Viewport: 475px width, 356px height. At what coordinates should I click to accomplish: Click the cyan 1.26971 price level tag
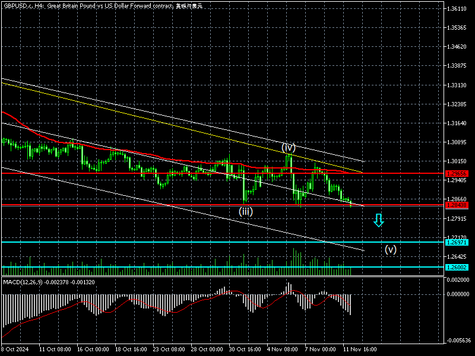click(x=457, y=242)
